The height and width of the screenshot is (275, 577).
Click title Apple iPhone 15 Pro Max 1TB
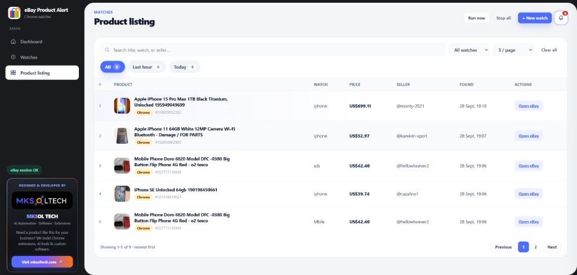point(181,102)
